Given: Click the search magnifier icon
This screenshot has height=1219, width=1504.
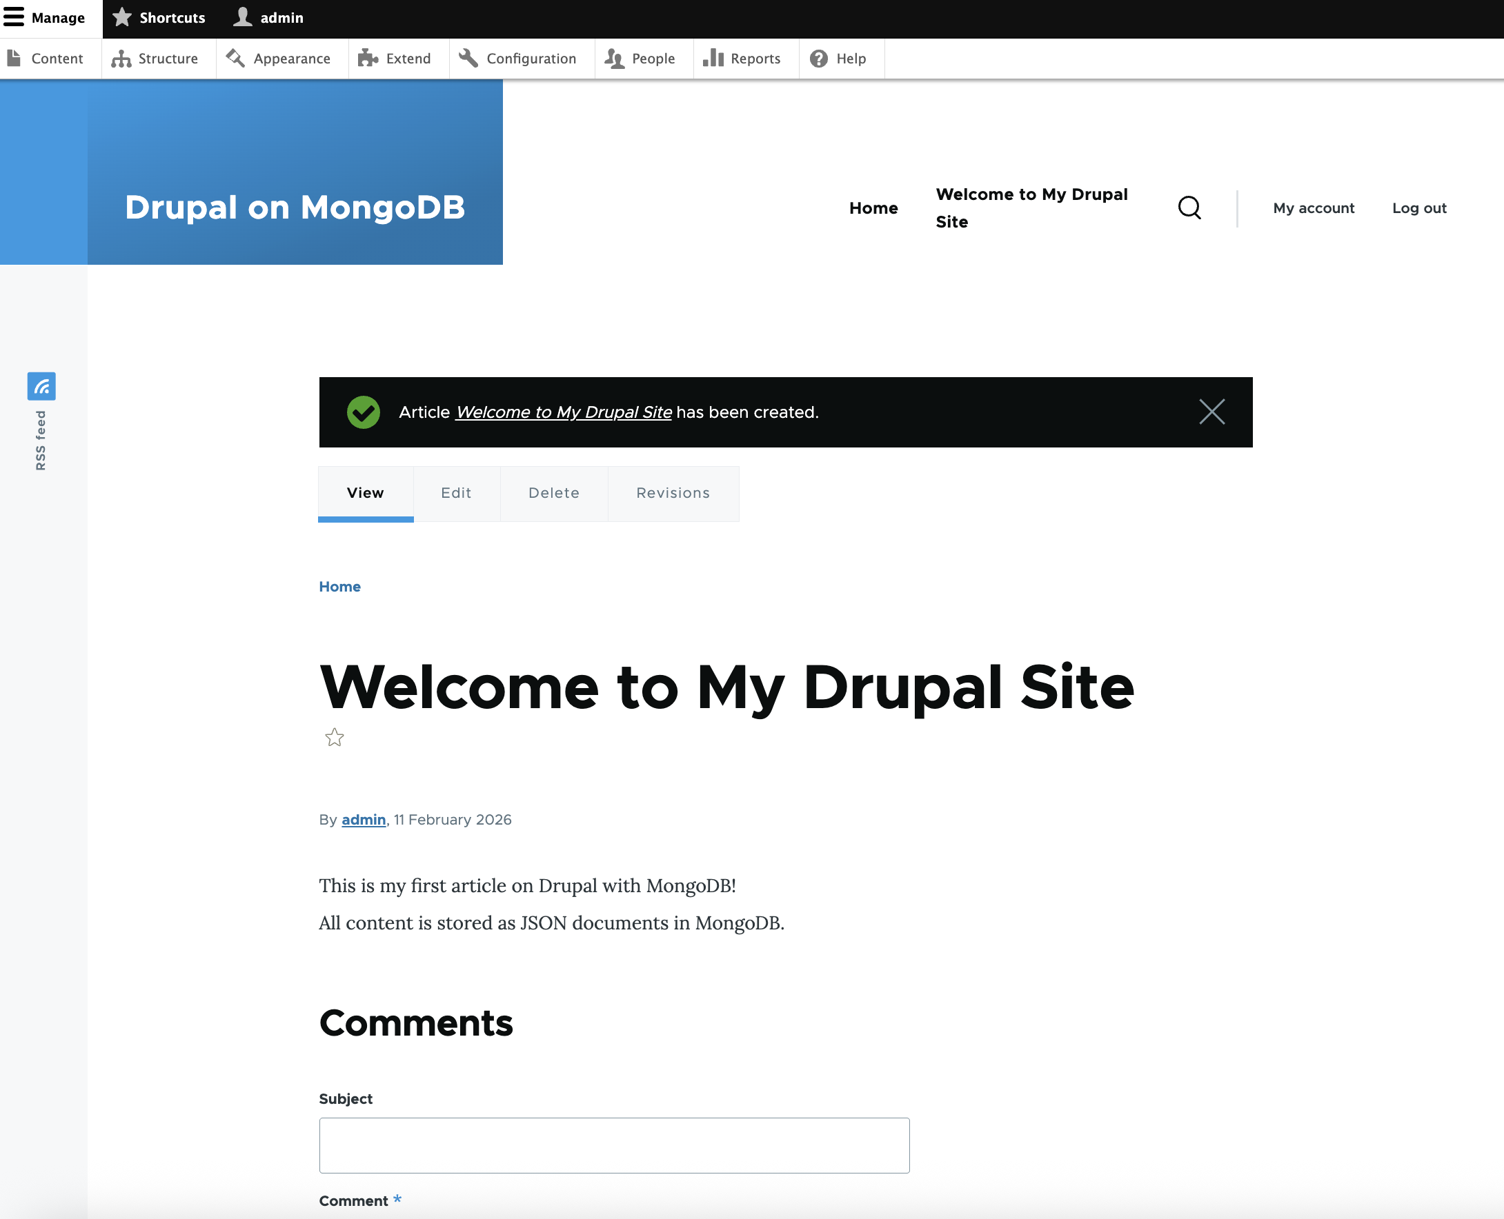Looking at the screenshot, I should point(1189,208).
